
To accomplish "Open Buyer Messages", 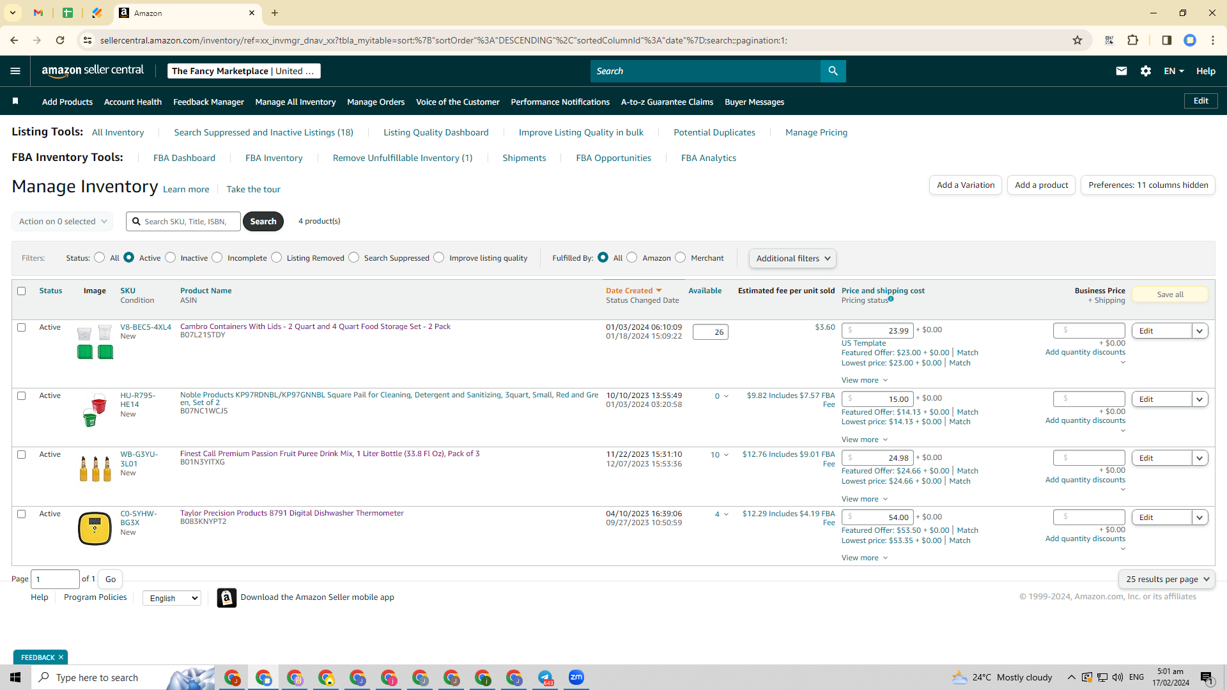I will tap(754, 102).
